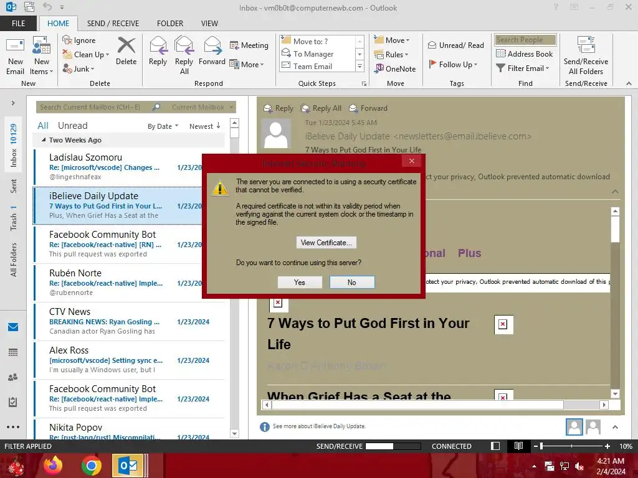Switch to Calendar view

(x=13, y=352)
